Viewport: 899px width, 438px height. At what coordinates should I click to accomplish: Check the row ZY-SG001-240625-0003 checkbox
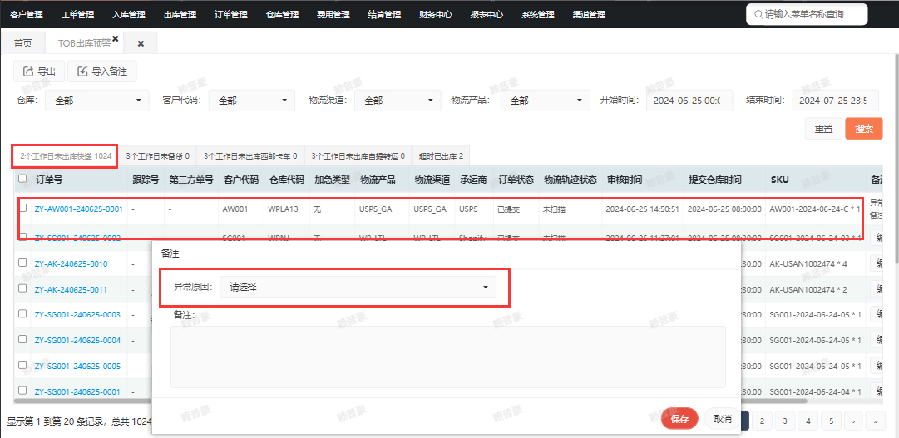click(22, 313)
